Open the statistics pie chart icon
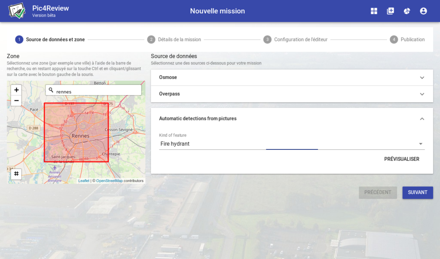Image resolution: width=440 pixels, height=259 pixels. [406, 11]
